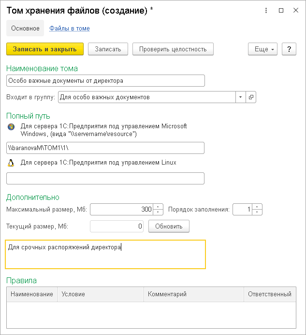This screenshot has height=335, width=306.
Task: Open the 'Файлы в томе' link
Action: [x=70, y=29]
